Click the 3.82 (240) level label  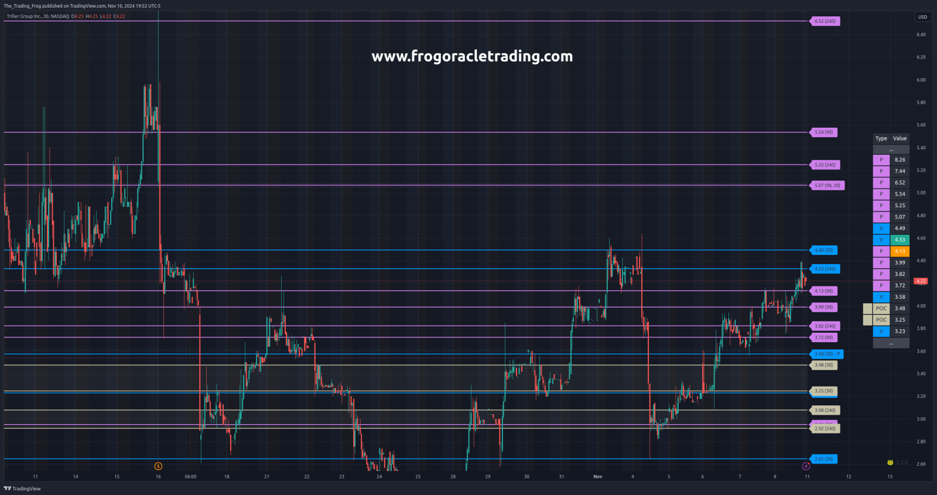[x=825, y=326]
